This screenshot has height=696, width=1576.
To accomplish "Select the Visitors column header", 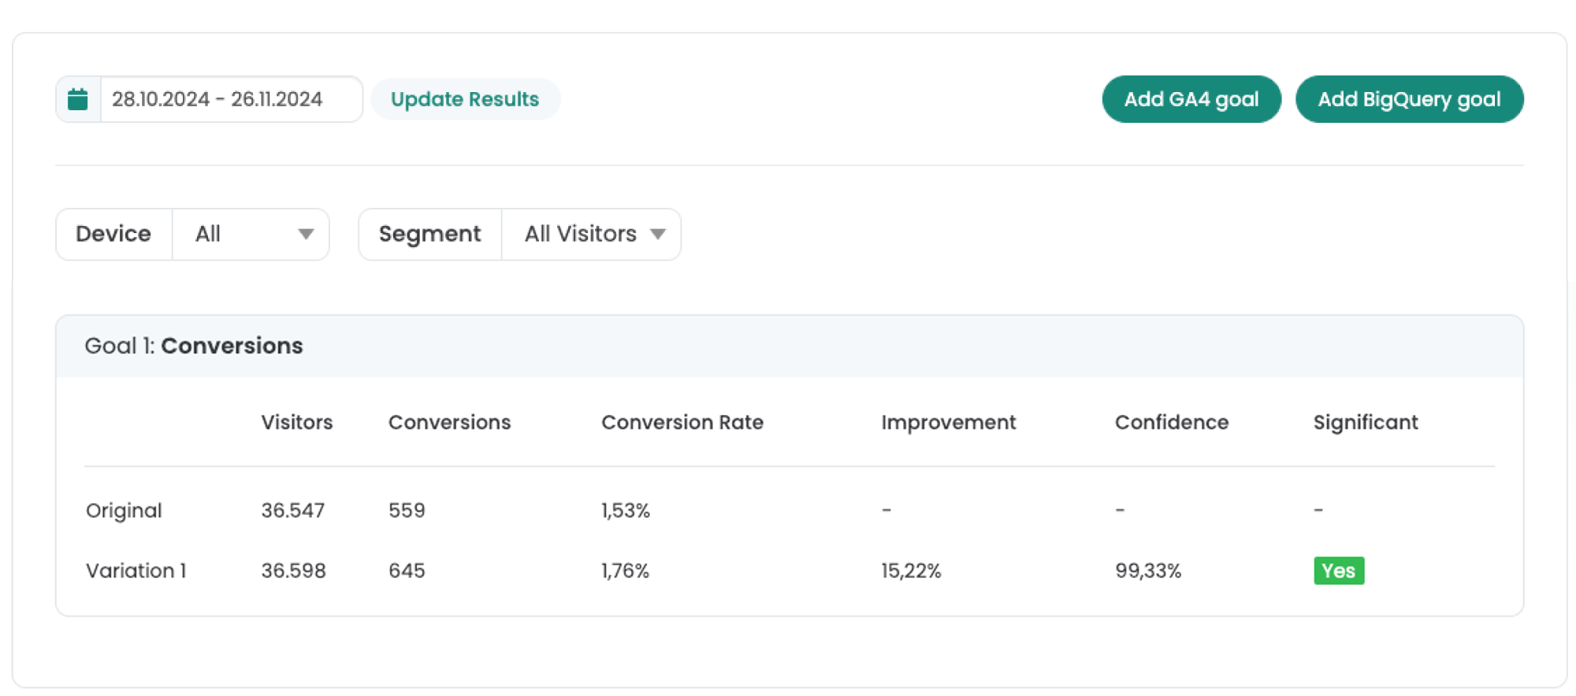I will pos(297,422).
